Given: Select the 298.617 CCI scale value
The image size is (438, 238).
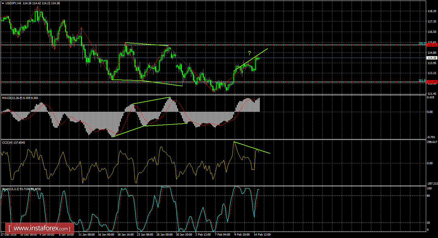Looking at the screenshot, I should click(x=432, y=142).
